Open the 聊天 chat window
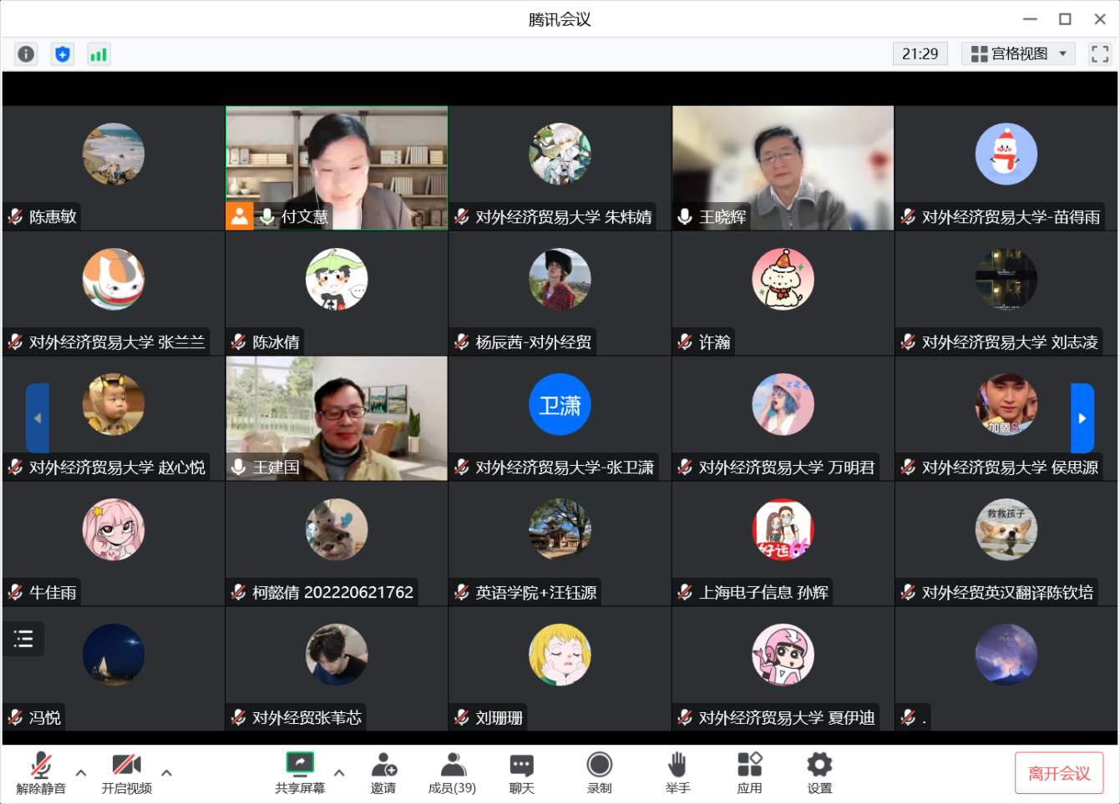The width and height of the screenshot is (1120, 804). 521,772
